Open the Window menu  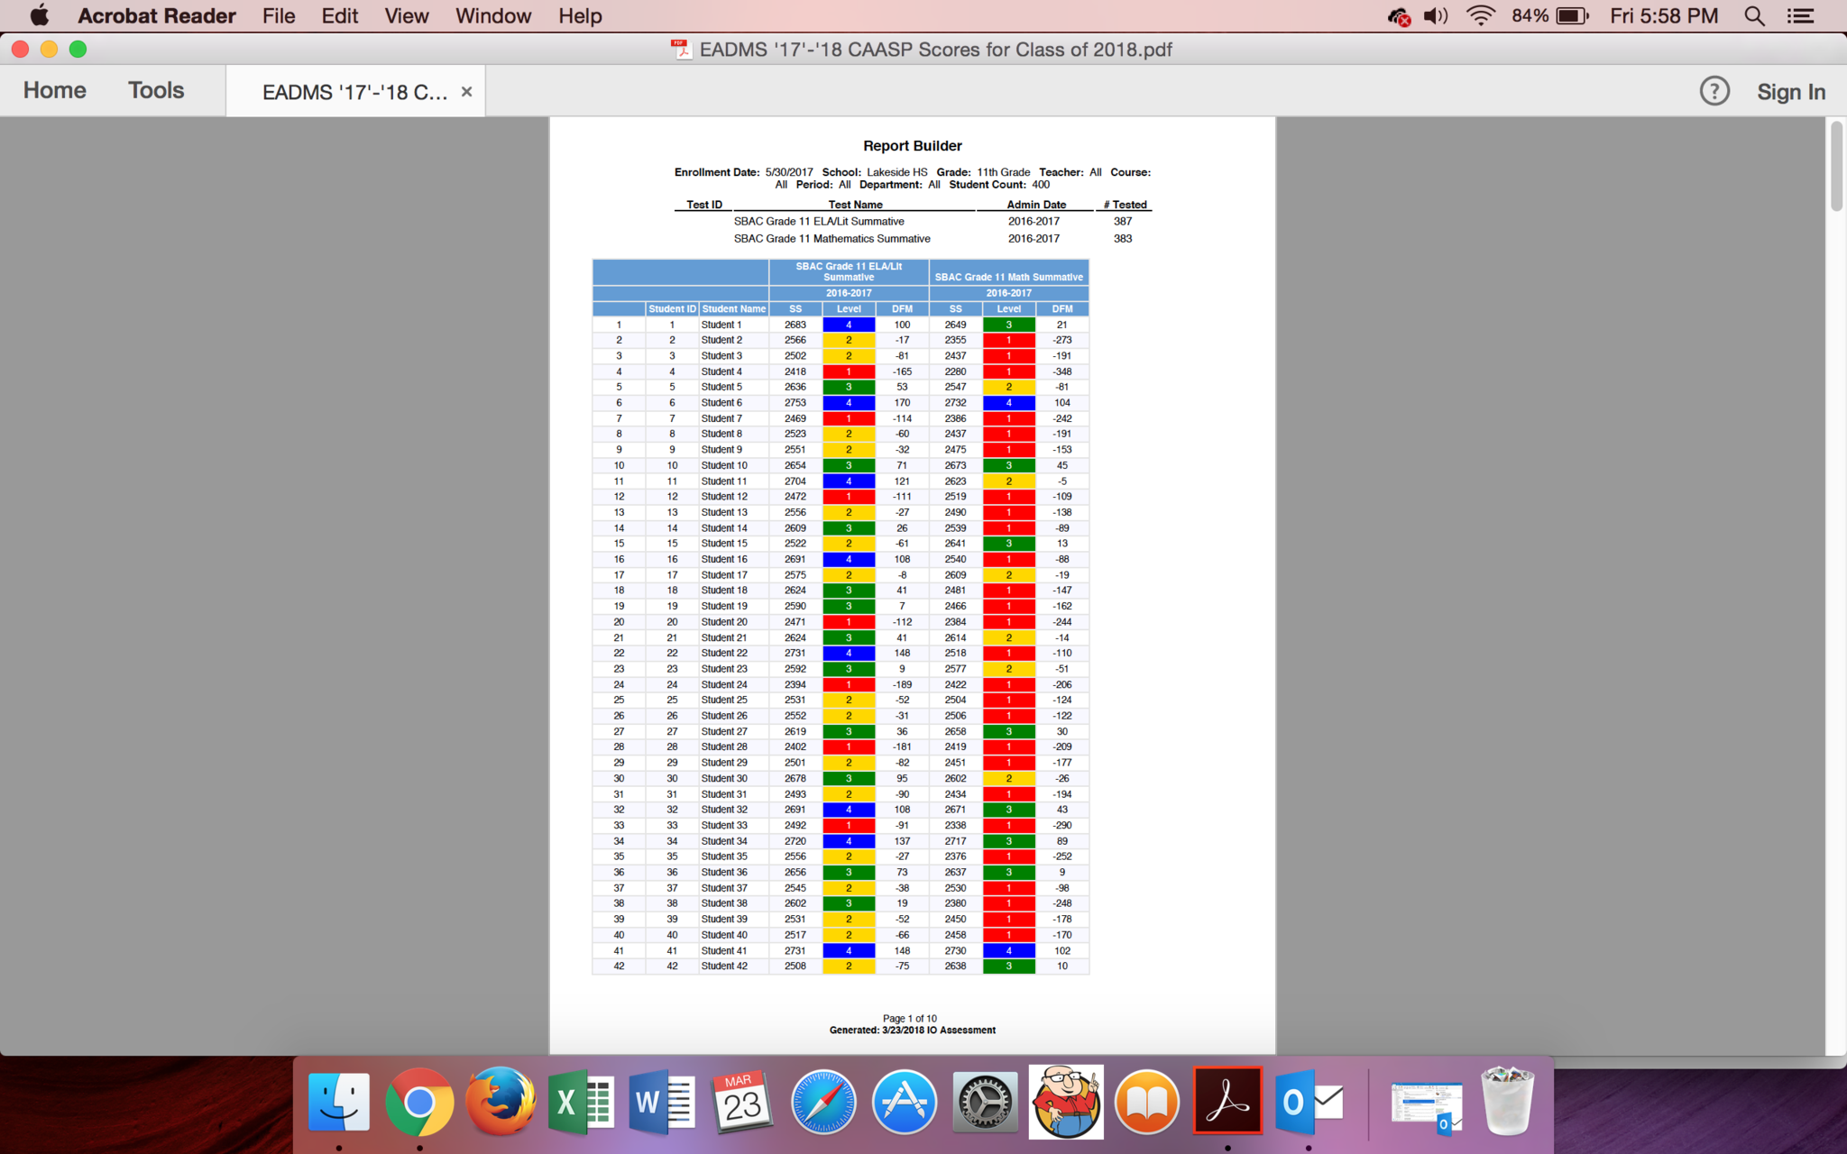[x=492, y=16]
